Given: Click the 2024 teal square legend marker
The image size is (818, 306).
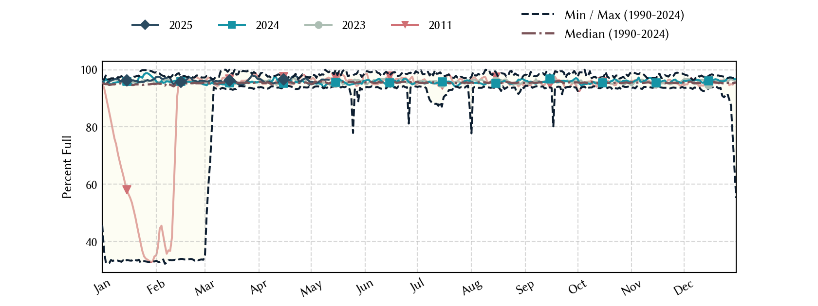Looking at the screenshot, I should pos(232,25).
